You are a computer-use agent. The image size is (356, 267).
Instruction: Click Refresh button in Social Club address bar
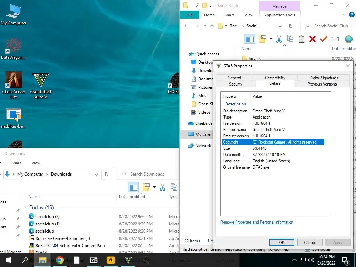(290, 26)
